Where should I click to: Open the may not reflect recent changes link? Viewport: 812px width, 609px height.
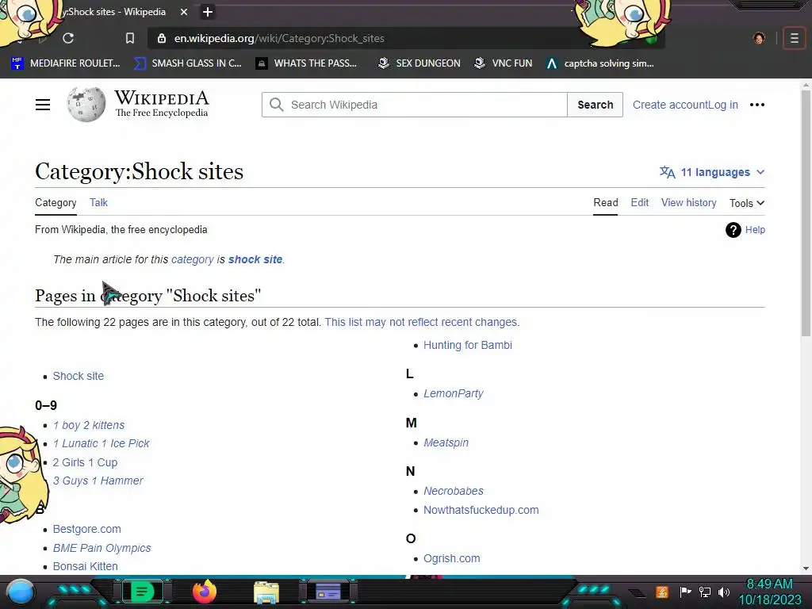click(x=422, y=322)
